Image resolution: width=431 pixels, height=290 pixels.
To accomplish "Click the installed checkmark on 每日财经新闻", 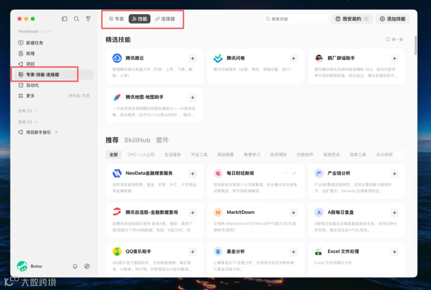I will pyautogui.click(x=294, y=173).
